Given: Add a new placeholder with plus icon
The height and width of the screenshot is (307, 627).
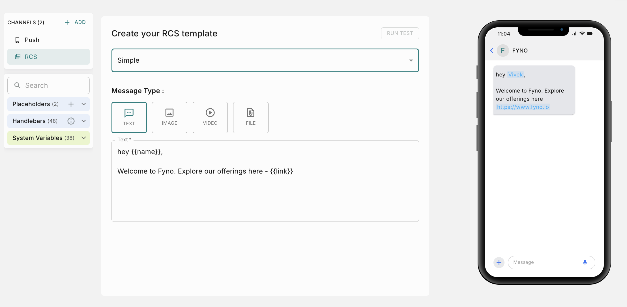Looking at the screenshot, I should tap(71, 104).
